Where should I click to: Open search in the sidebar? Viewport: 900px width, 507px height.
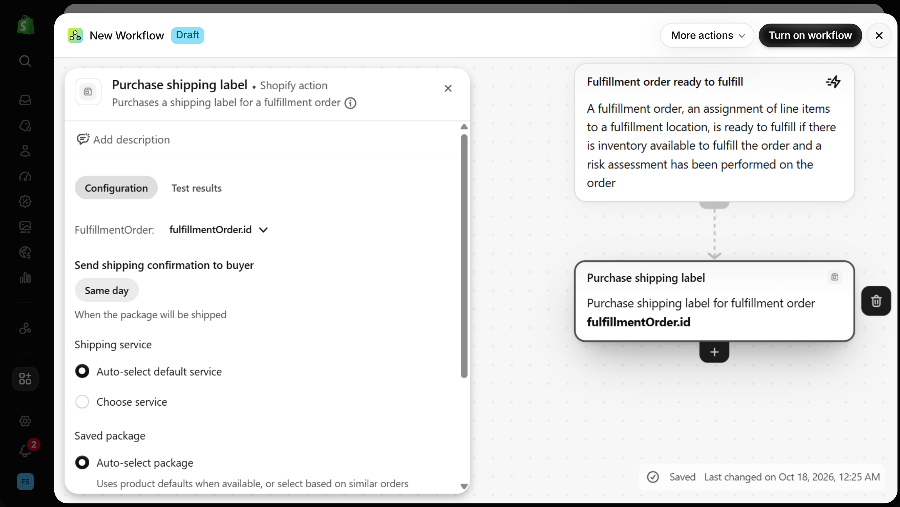[25, 61]
